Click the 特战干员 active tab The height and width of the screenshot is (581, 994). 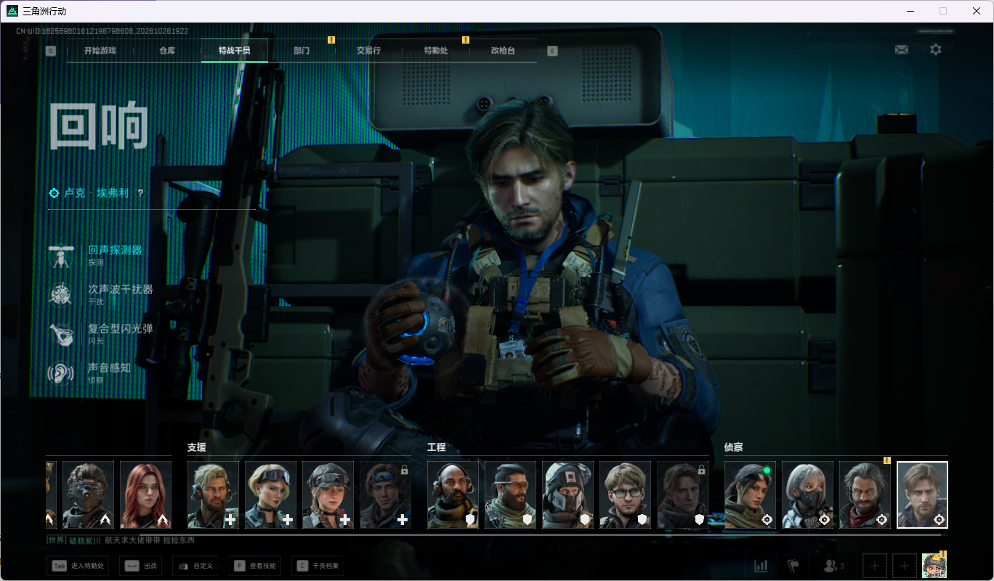pos(234,51)
